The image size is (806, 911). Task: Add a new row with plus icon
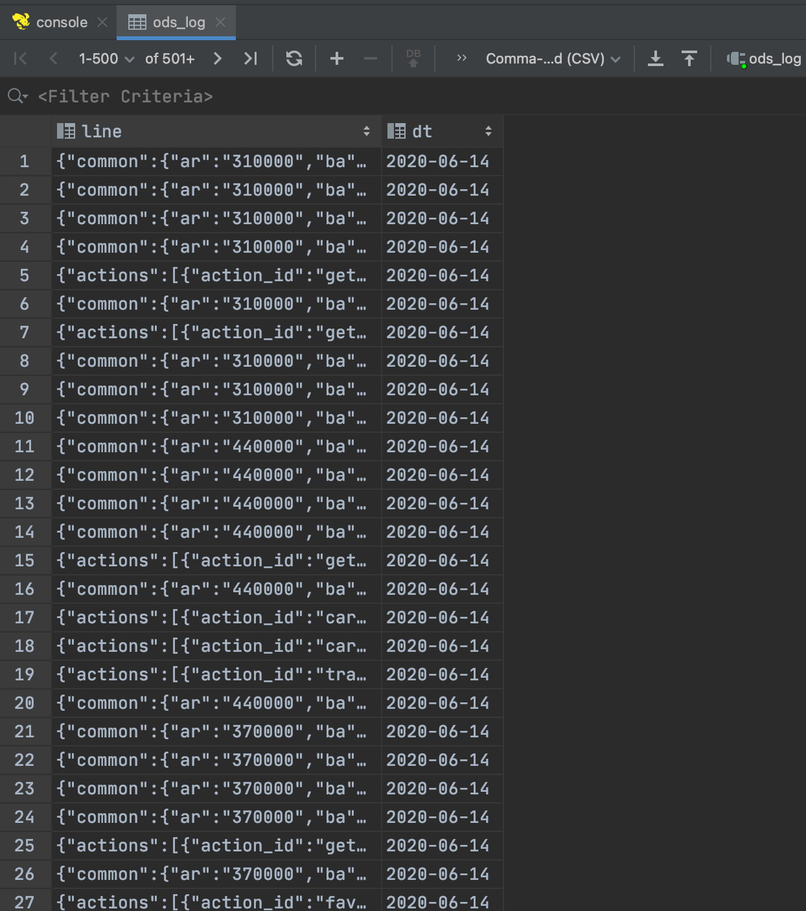click(x=337, y=59)
